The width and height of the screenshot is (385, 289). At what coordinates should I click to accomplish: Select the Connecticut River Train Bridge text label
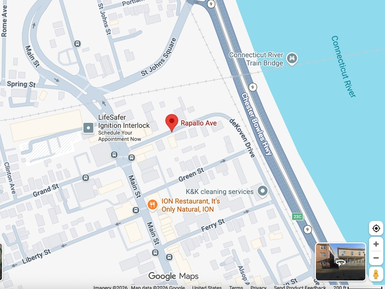(256, 59)
